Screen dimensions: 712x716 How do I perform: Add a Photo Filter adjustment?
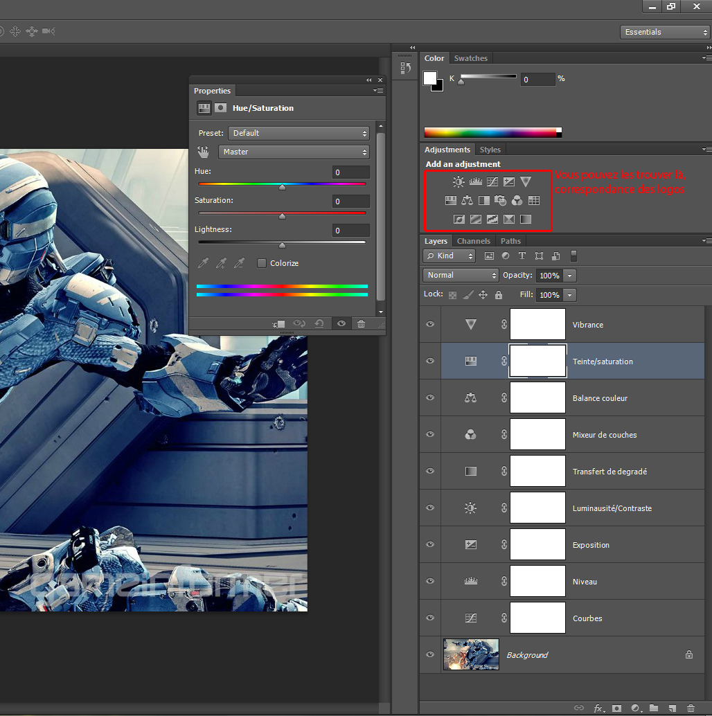coord(501,200)
